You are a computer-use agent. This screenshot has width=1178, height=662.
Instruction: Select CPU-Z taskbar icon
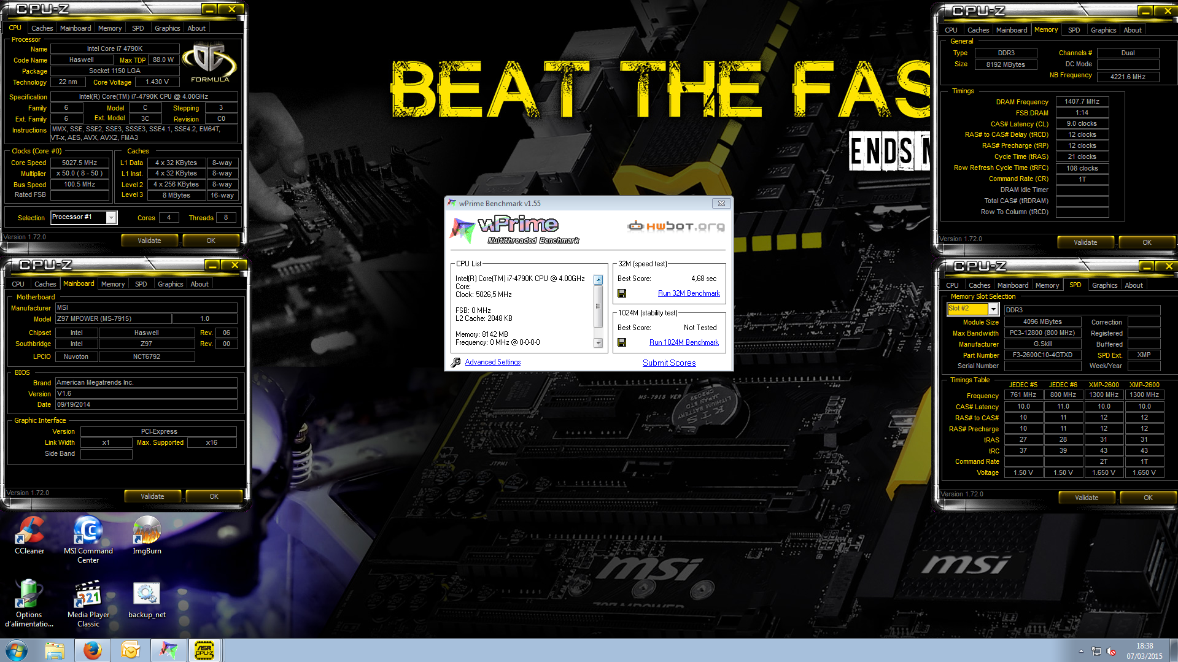click(204, 650)
